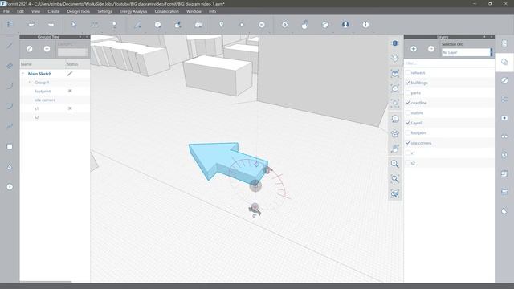The image size is (514, 289).
Task: Open the Layers palette icon on right sidebar
Action: (504, 62)
